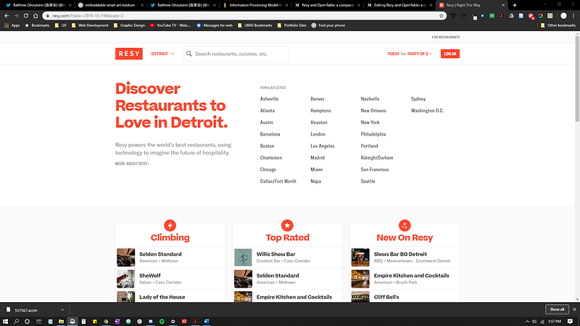Click the Log In button
The height and width of the screenshot is (326, 580).
(x=449, y=54)
